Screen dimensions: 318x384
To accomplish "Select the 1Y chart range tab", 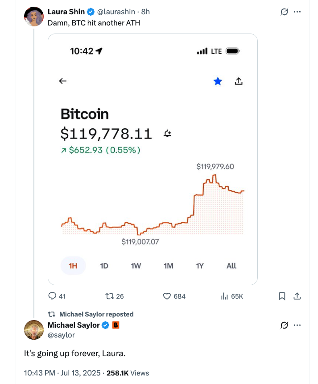I will [x=200, y=266].
